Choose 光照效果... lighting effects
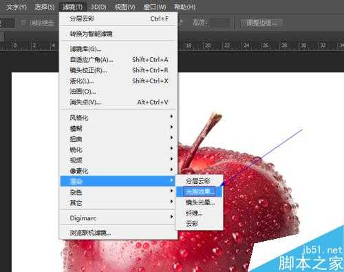This screenshot has height=272, width=344. tap(199, 191)
